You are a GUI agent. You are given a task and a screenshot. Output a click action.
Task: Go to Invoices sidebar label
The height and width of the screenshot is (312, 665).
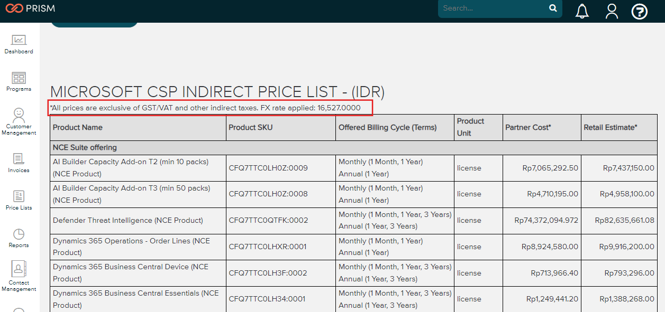pos(19,171)
